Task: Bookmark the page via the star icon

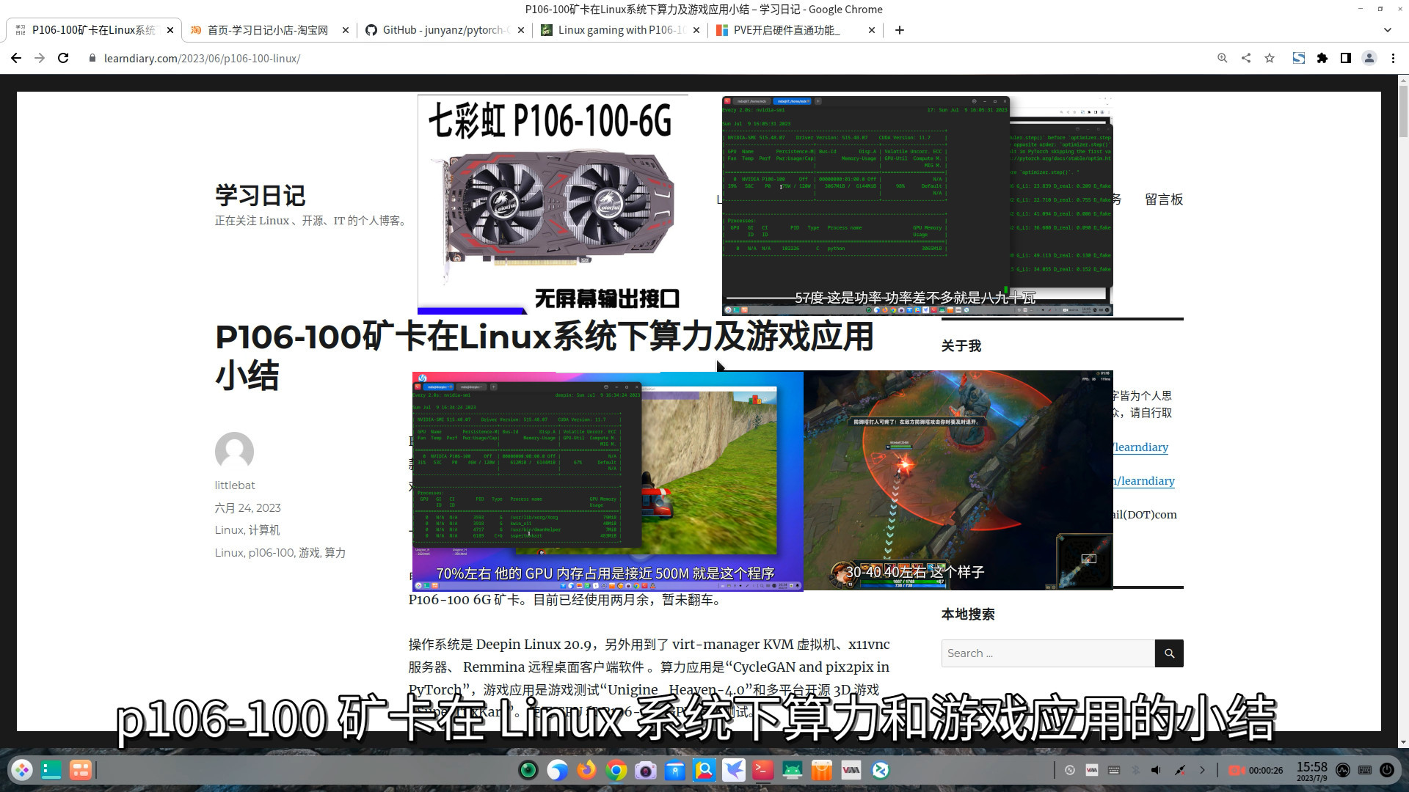Action: (1270, 58)
